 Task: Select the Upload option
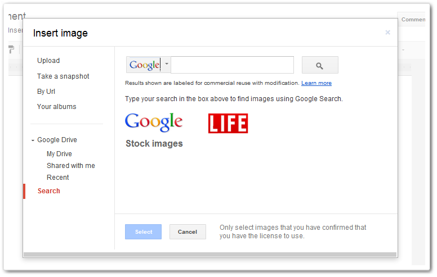click(x=48, y=61)
